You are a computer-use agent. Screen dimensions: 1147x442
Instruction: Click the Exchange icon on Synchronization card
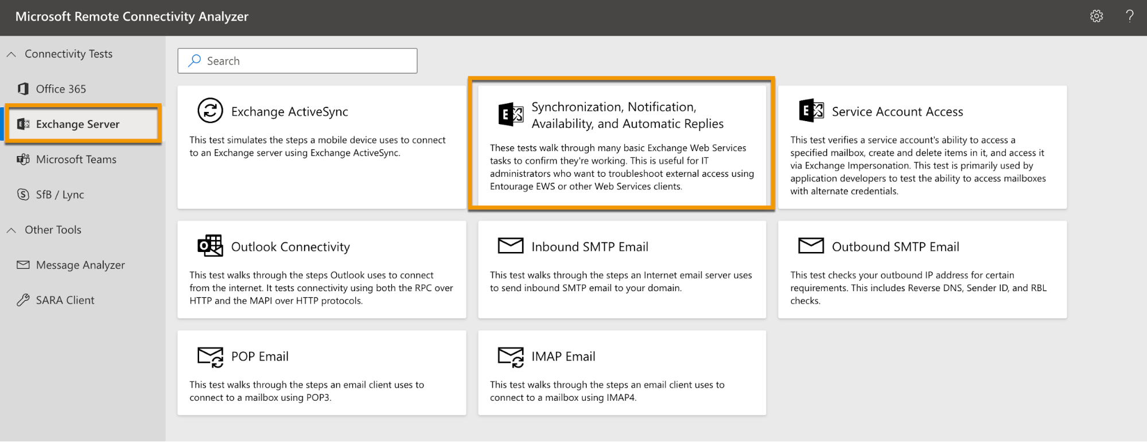[x=511, y=115]
